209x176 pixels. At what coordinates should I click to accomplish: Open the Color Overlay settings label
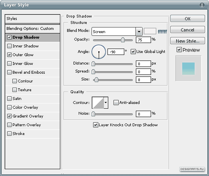pos(25,108)
